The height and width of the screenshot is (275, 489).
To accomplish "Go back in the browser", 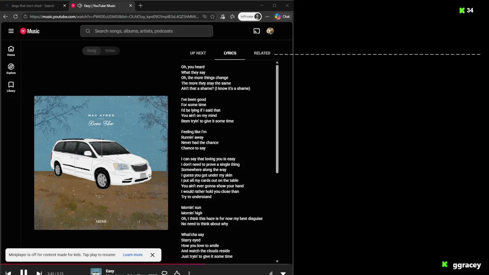I will pos(5,16).
